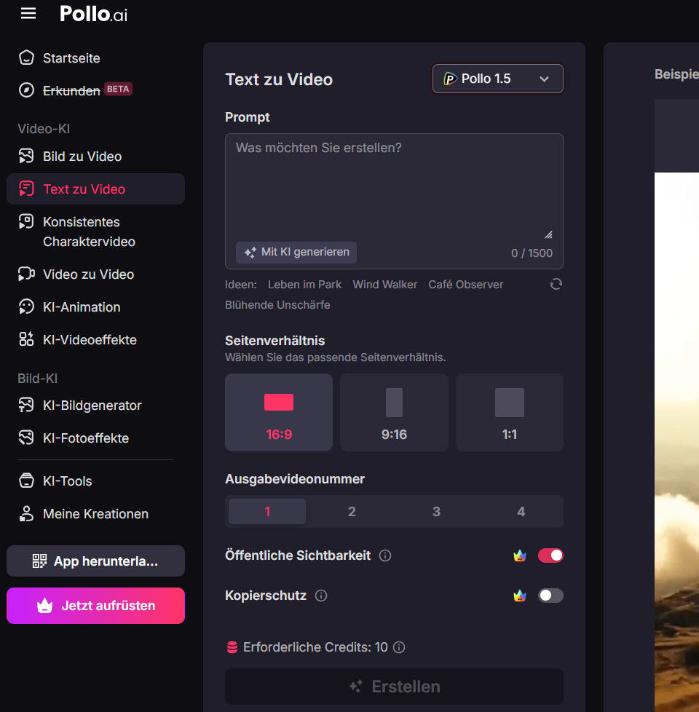Viewport: 699px width, 712px height.
Task: Click the Erkunden compass icon
Action: [x=26, y=90]
